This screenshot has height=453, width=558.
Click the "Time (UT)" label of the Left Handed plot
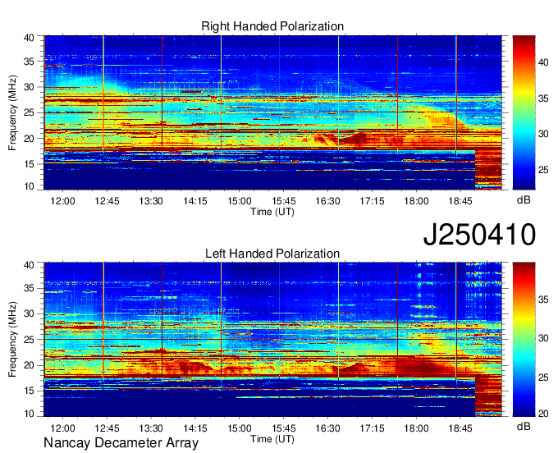tap(272, 439)
